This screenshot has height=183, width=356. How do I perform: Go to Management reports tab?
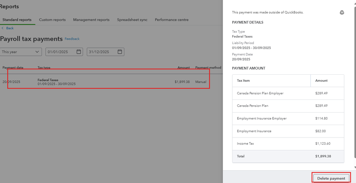pyautogui.click(x=91, y=20)
